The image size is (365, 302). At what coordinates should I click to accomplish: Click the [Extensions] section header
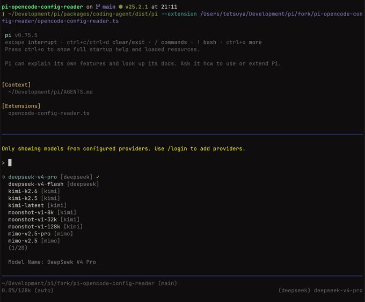(x=21, y=106)
